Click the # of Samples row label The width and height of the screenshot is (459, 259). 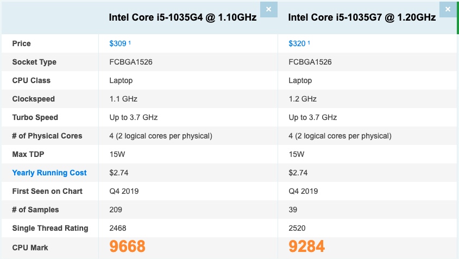pyautogui.click(x=36, y=210)
